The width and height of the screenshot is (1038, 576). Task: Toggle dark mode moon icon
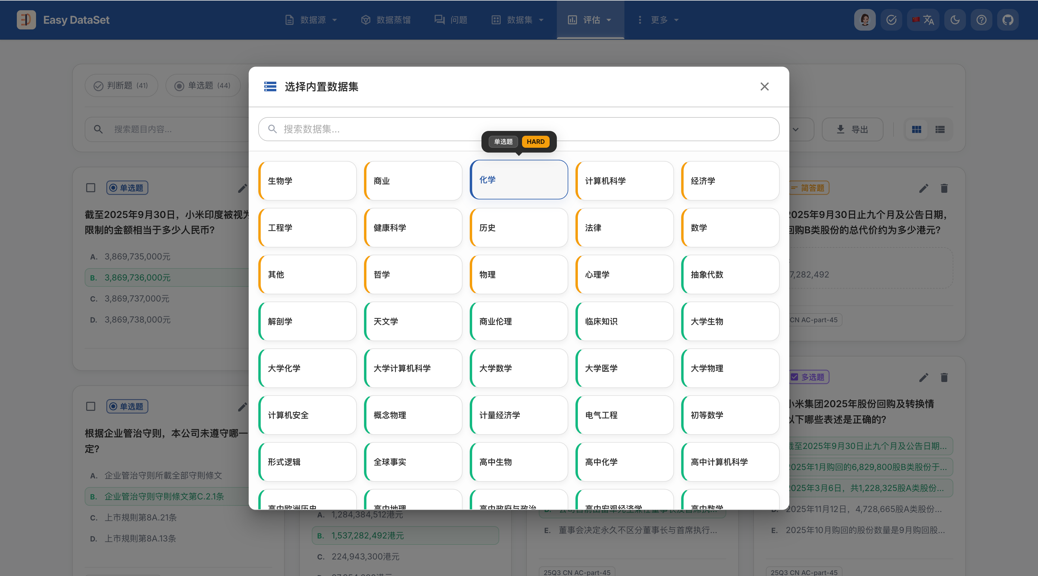tap(955, 20)
